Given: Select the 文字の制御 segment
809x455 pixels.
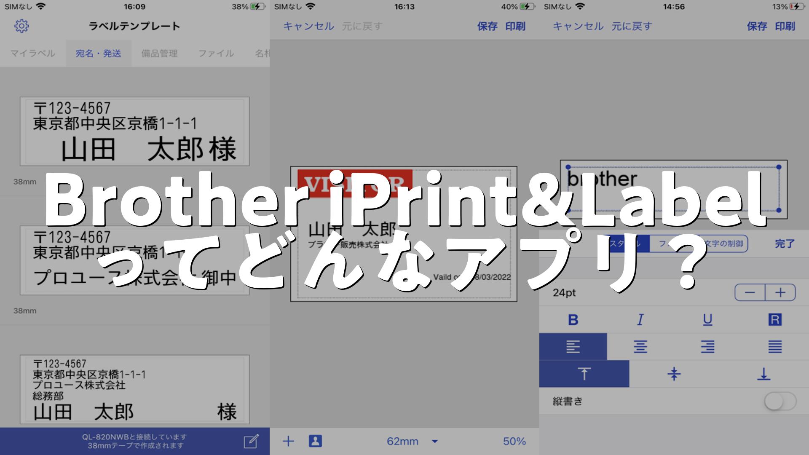Looking at the screenshot, I should pyautogui.click(x=724, y=244).
